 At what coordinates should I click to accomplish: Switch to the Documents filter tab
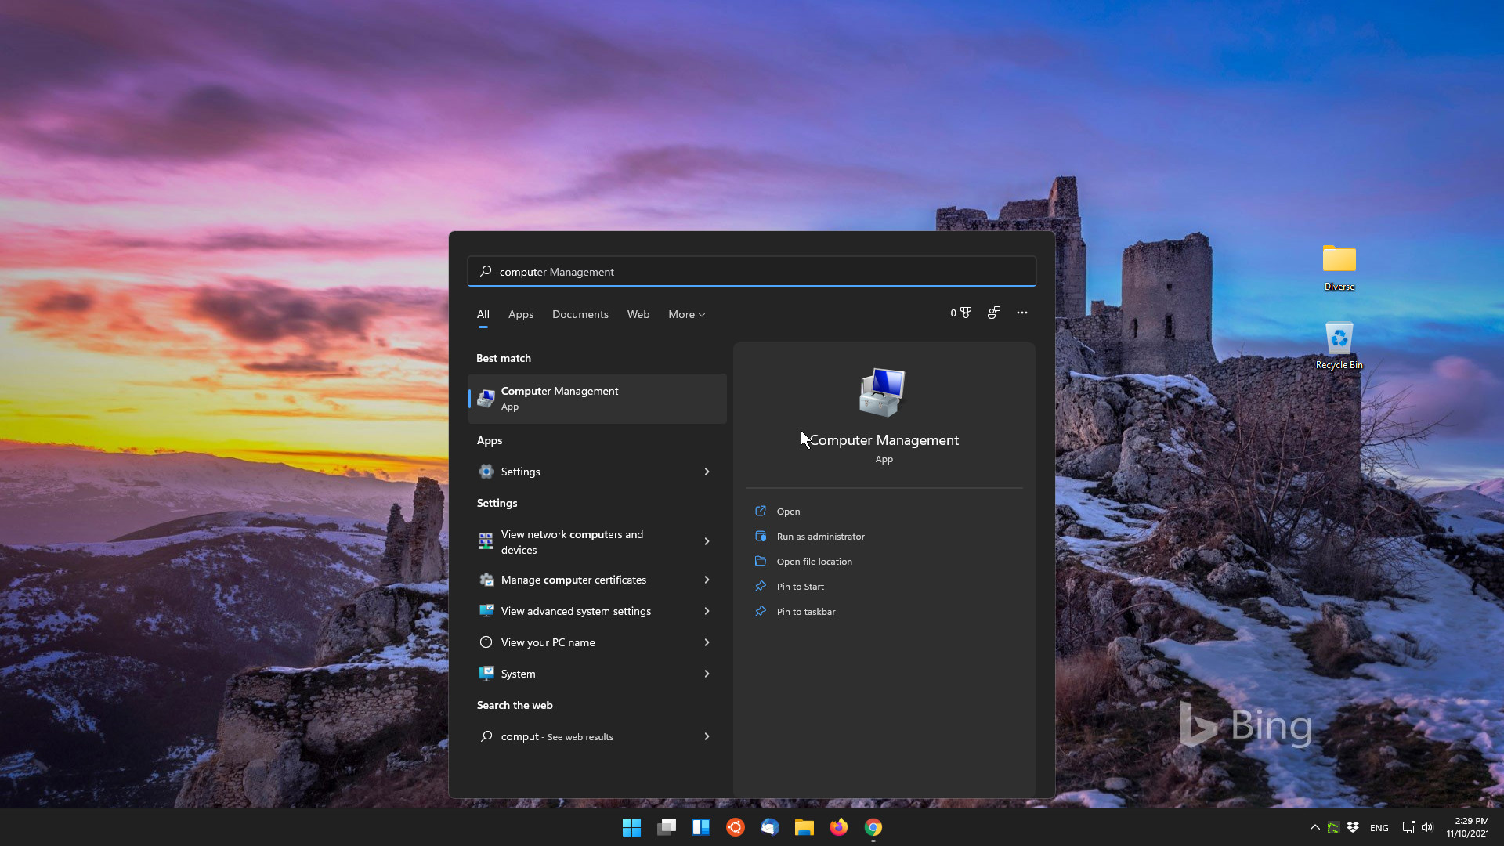(580, 314)
